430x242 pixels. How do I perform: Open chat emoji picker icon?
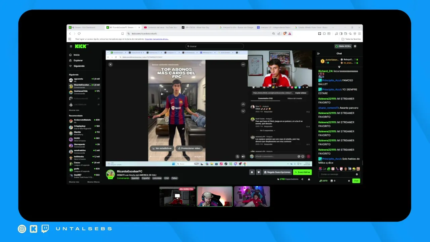357,174
